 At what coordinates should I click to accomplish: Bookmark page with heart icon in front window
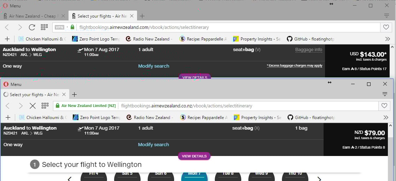pos(384,106)
